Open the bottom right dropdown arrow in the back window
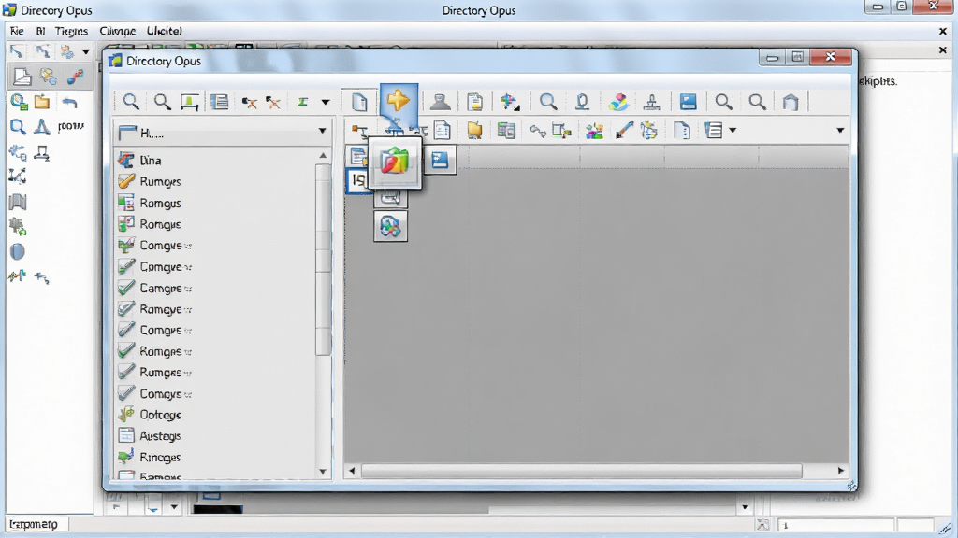Image resolution: width=958 pixels, height=538 pixels. (745, 507)
